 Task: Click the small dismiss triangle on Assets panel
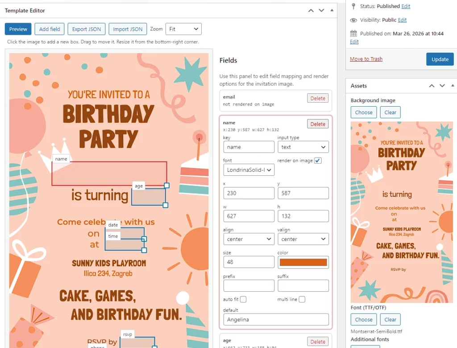click(453, 85)
